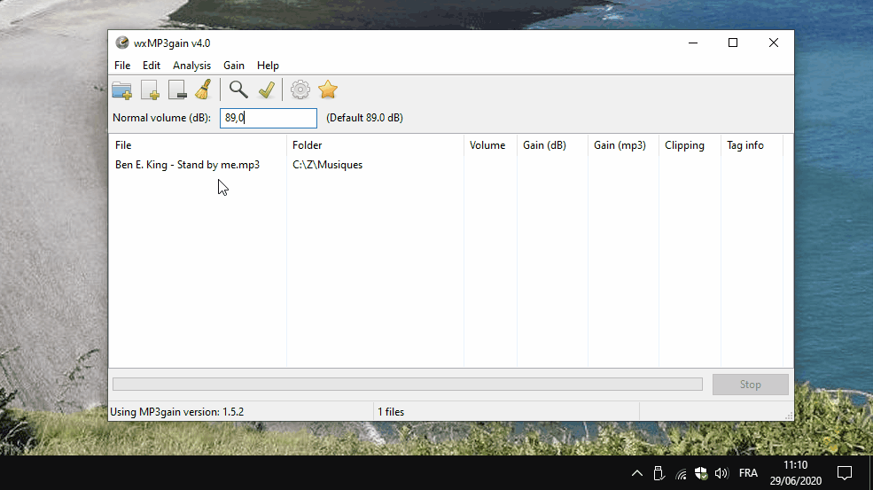
Task: Show hidden tray icons with the chevron
Action: click(x=637, y=473)
